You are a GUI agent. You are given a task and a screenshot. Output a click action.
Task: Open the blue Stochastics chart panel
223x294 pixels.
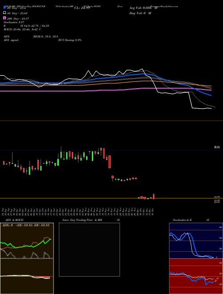click(x=196, y=241)
